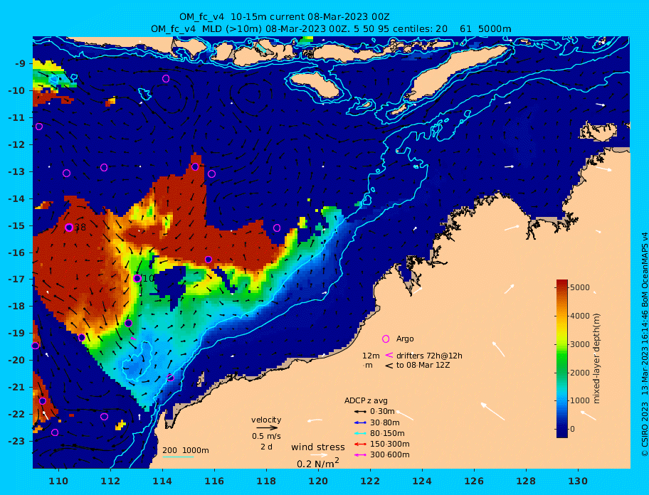Screen dimensions: 649x495
Task: Click the '150-300m' depth label
Action: pyautogui.click(x=390, y=444)
